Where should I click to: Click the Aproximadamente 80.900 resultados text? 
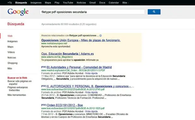pos(69,24)
